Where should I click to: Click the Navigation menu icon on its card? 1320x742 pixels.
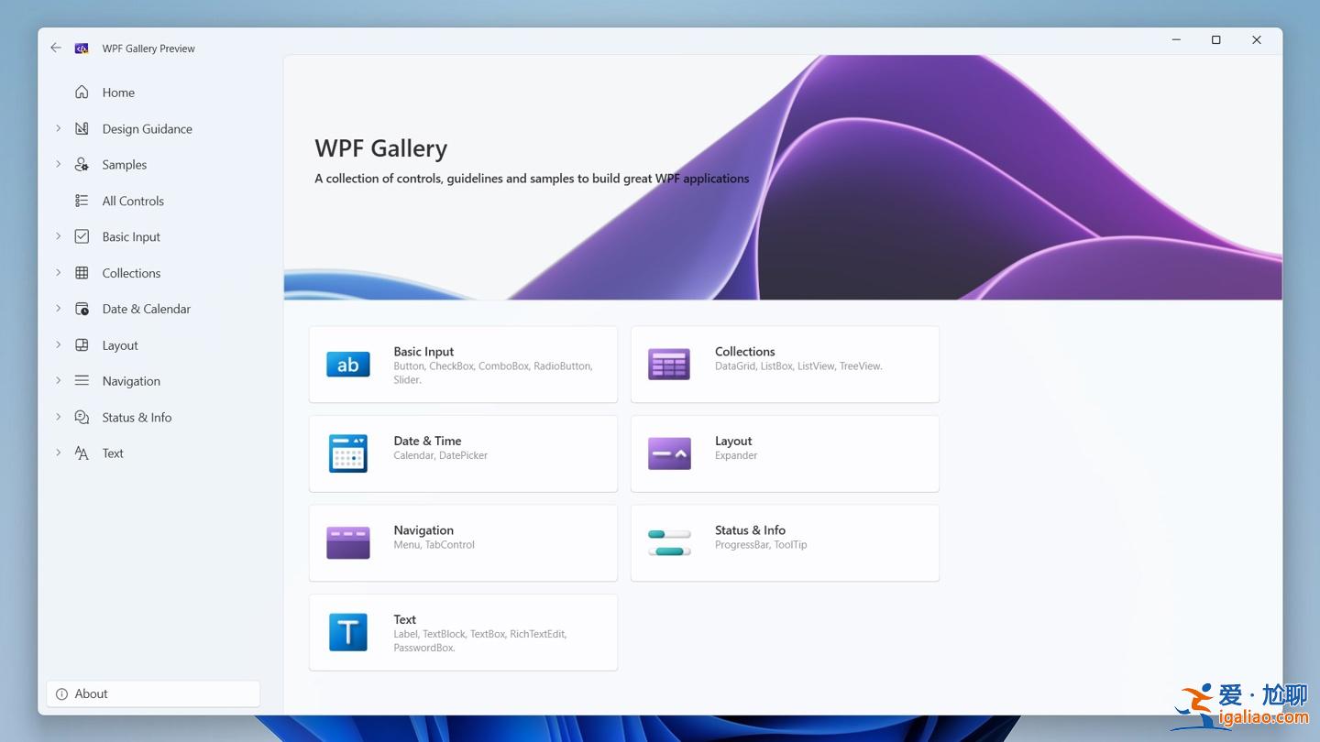[347, 542]
